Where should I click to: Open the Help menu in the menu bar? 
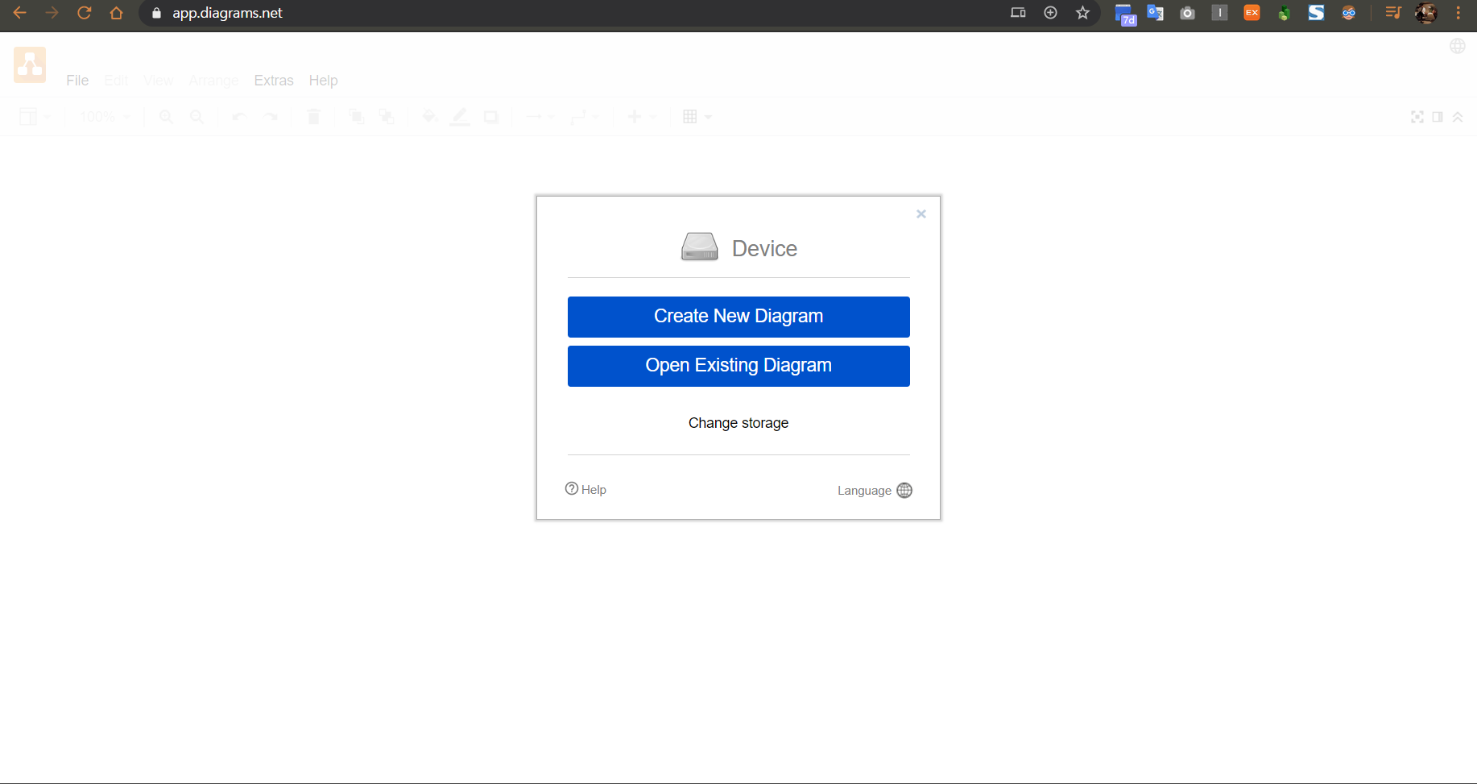[323, 81]
